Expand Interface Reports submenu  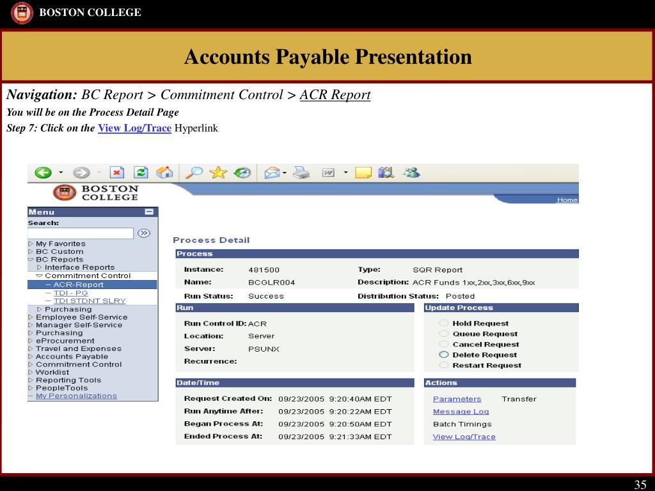tap(39, 267)
